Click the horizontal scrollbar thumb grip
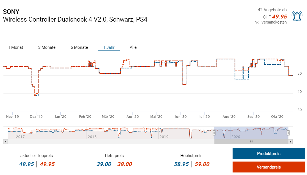The height and width of the screenshot is (175, 307). [251, 142]
